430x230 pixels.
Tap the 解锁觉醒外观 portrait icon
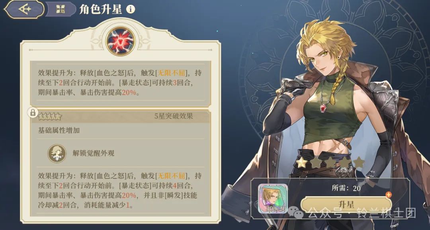(x=57, y=154)
